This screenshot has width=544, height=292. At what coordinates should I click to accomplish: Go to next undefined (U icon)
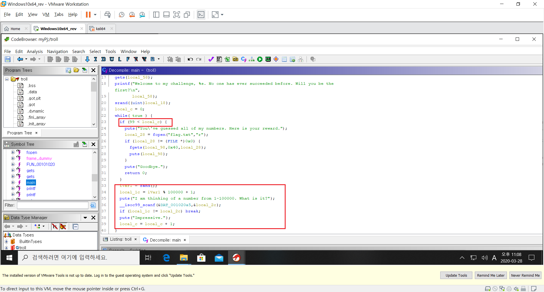[112, 59]
